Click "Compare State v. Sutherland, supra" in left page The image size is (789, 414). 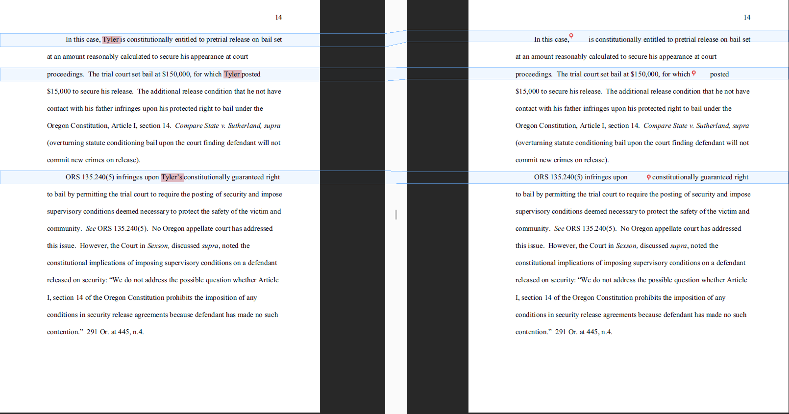coord(227,126)
